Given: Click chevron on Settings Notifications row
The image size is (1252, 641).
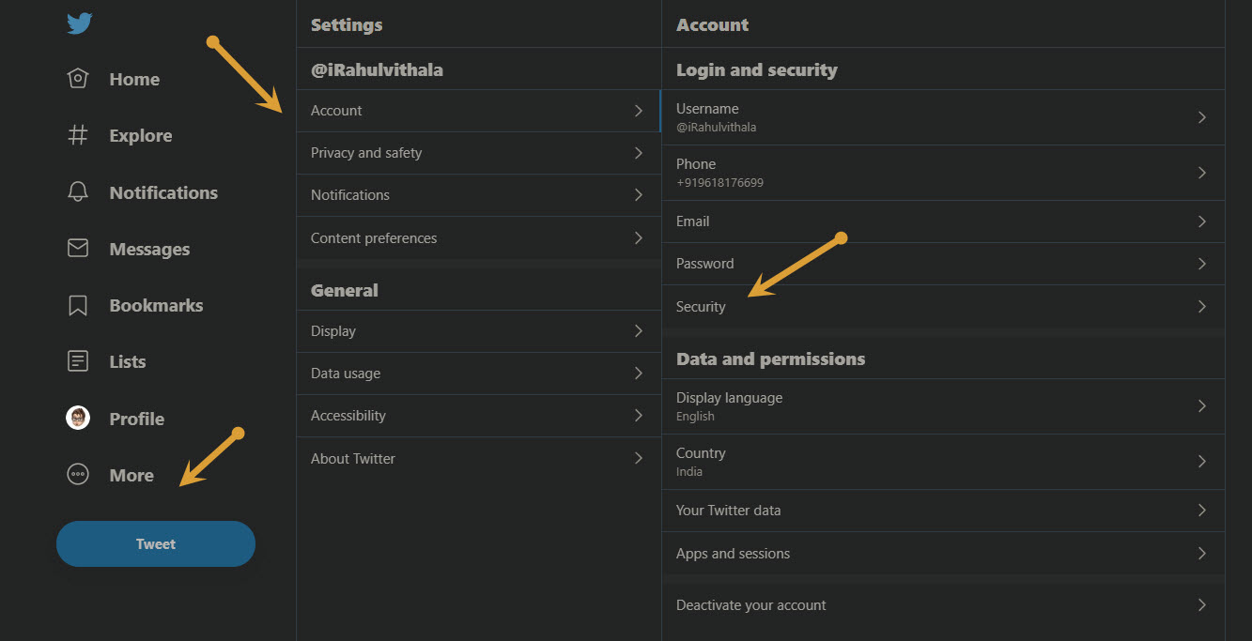Looking at the screenshot, I should [x=639, y=195].
